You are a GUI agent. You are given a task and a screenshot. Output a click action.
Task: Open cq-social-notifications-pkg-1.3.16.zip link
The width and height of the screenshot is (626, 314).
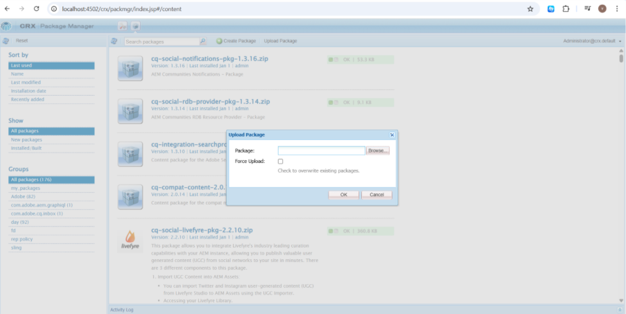(x=209, y=59)
